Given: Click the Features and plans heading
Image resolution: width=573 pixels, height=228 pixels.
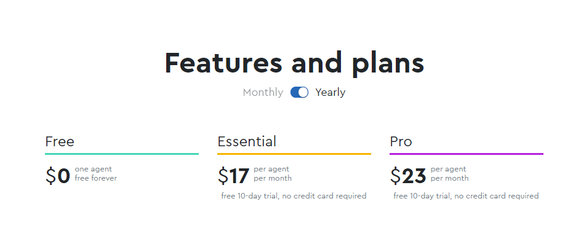Looking at the screenshot, I should click(295, 63).
